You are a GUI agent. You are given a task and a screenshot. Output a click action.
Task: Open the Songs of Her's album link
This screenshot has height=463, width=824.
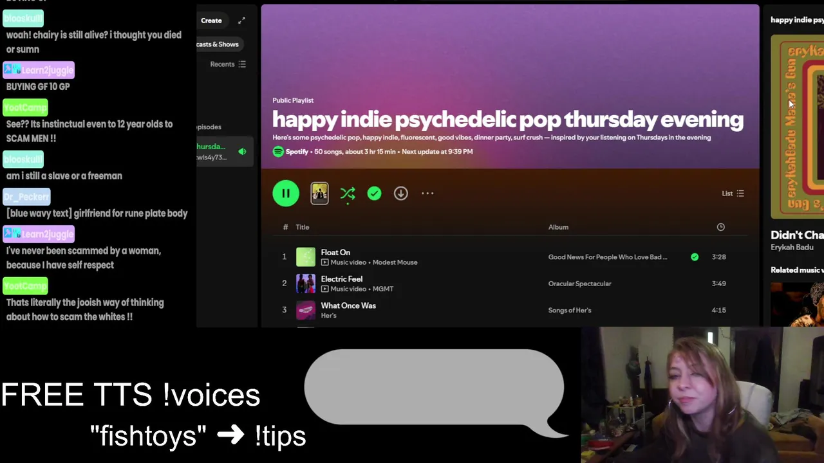click(570, 310)
